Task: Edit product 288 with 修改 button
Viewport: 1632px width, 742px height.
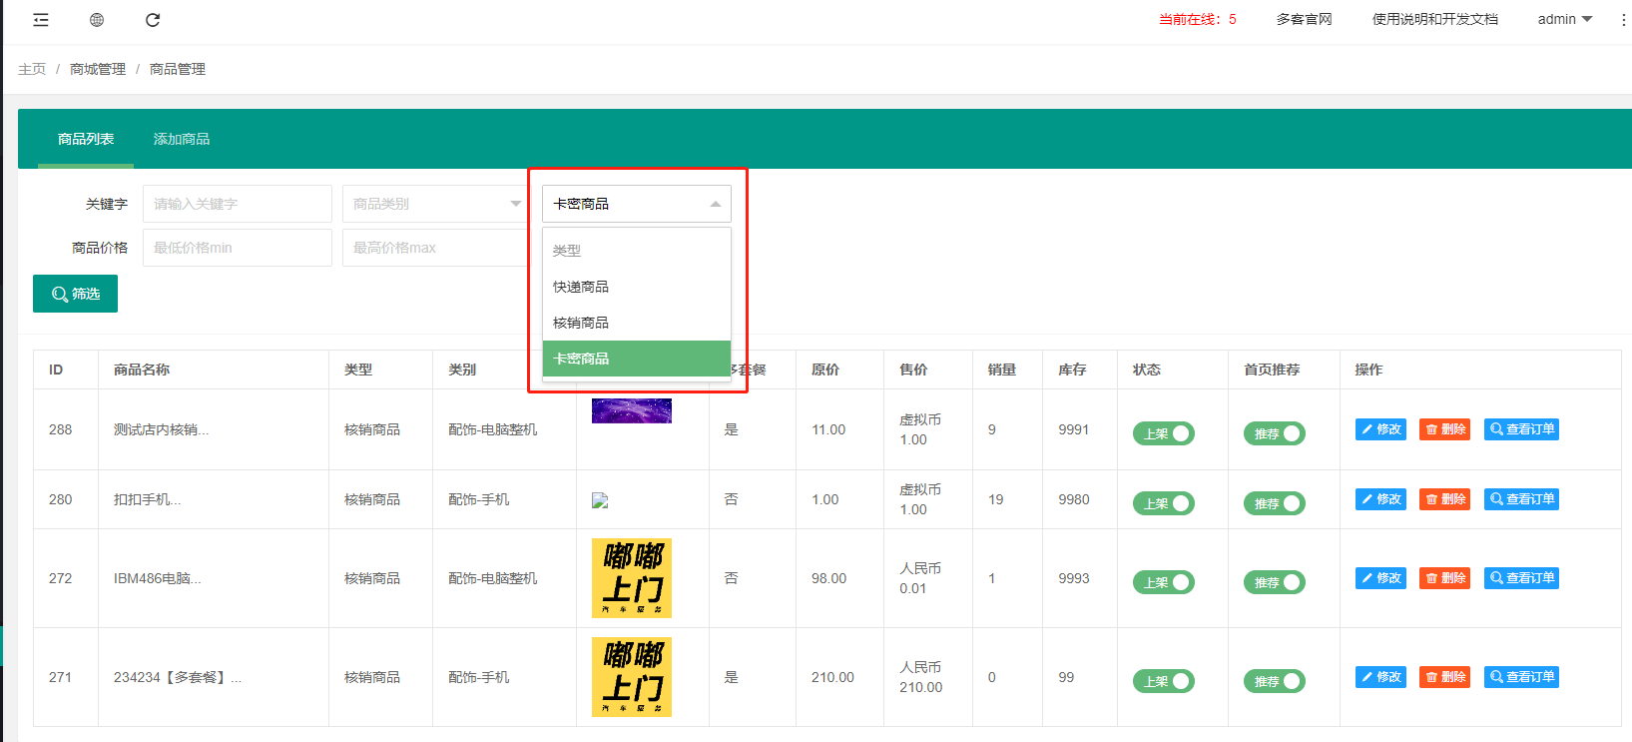Action: click(x=1380, y=429)
